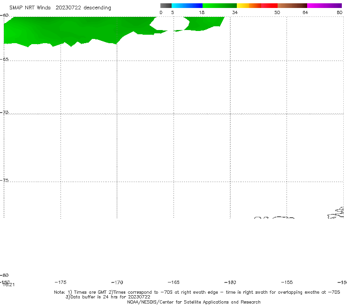Click the word "descending" in the title
The height and width of the screenshot is (305, 347).
click(97, 8)
